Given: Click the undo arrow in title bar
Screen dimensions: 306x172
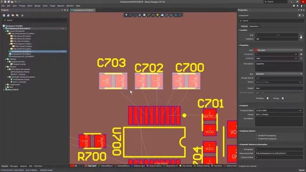Looking at the screenshot, I should click(x=16, y=2).
